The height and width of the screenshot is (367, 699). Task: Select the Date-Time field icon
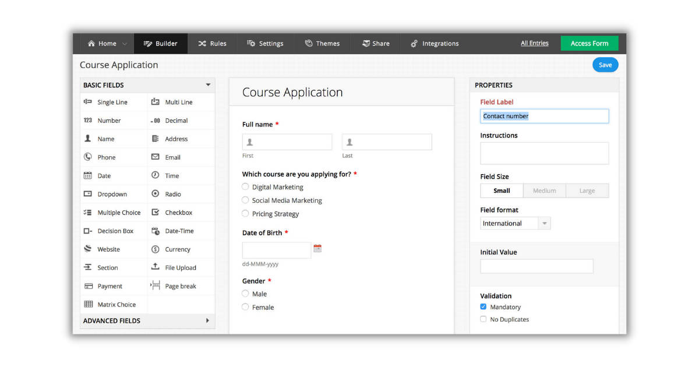[156, 231]
